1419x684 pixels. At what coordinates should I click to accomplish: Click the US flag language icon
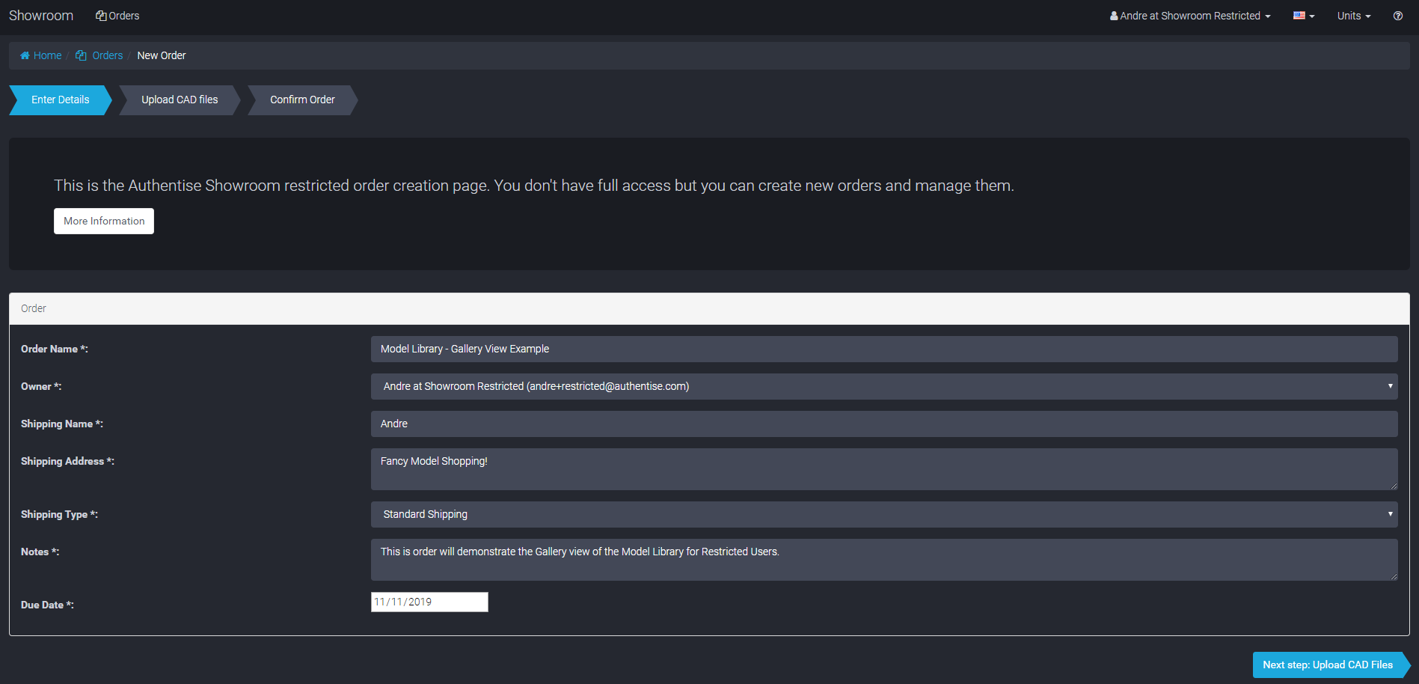point(1299,16)
